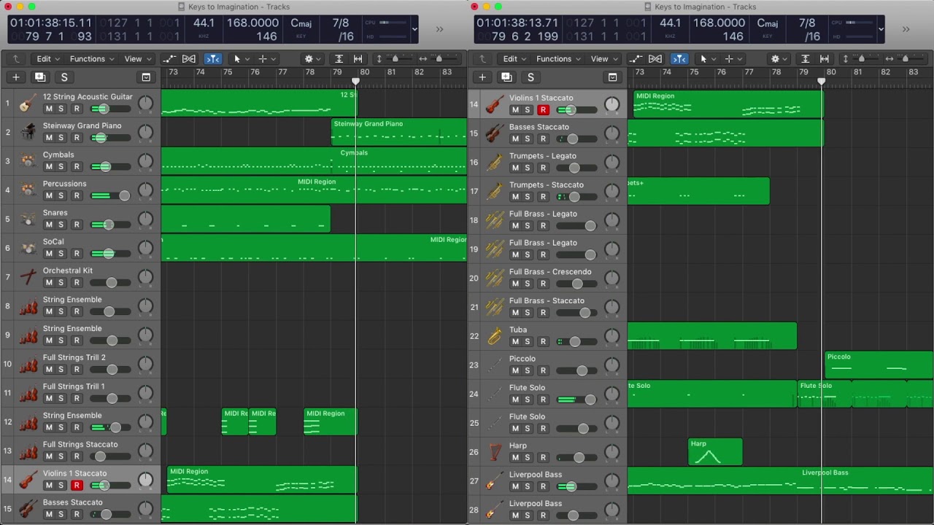Mute the Cymbals track
The image size is (934, 525).
[x=49, y=167]
